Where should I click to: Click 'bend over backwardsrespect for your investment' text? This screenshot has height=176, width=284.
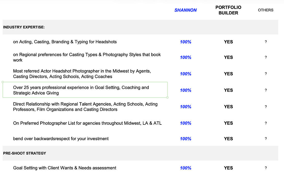(x=61, y=139)
